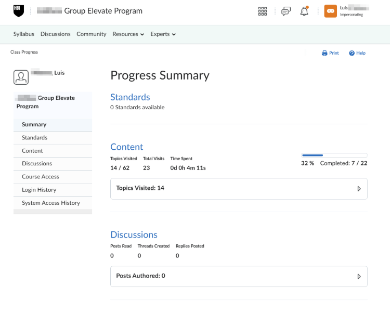Click the arrow on Posts Authored row

359,277
